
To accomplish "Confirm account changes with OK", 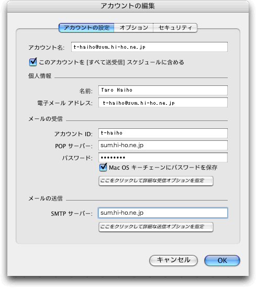I will [x=222, y=260].
